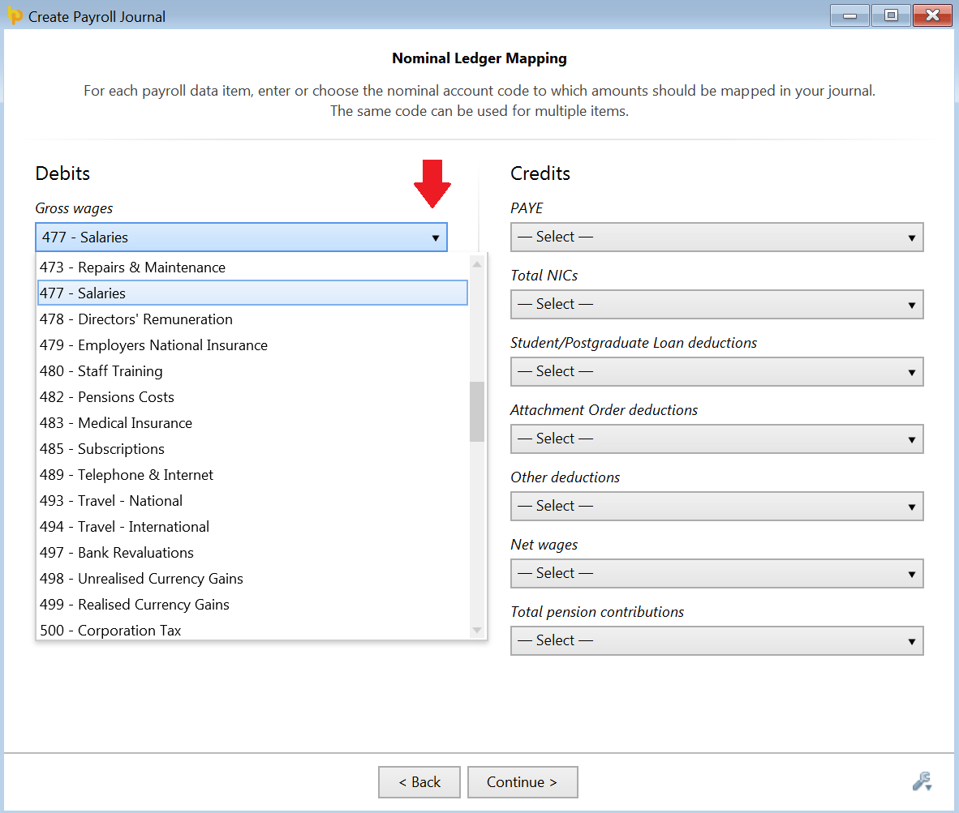Minimize the Create Payroll Journal window
This screenshot has width=959, height=813.
(849, 15)
